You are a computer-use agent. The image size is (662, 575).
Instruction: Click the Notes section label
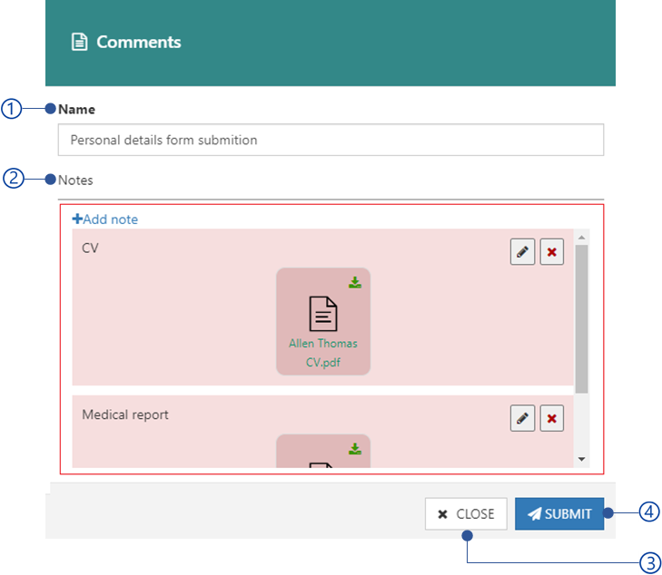pyautogui.click(x=75, y=180)
